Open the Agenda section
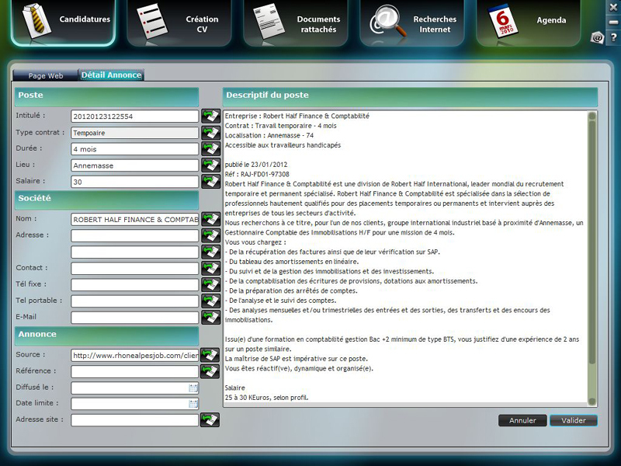This screenshot has width=621, height=466. pos(529,23)
